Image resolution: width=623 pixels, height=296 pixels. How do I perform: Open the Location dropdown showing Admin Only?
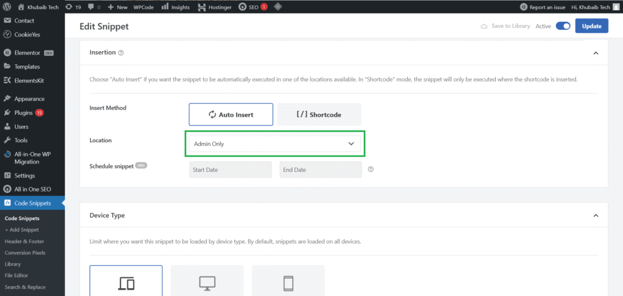click(274, 144)
